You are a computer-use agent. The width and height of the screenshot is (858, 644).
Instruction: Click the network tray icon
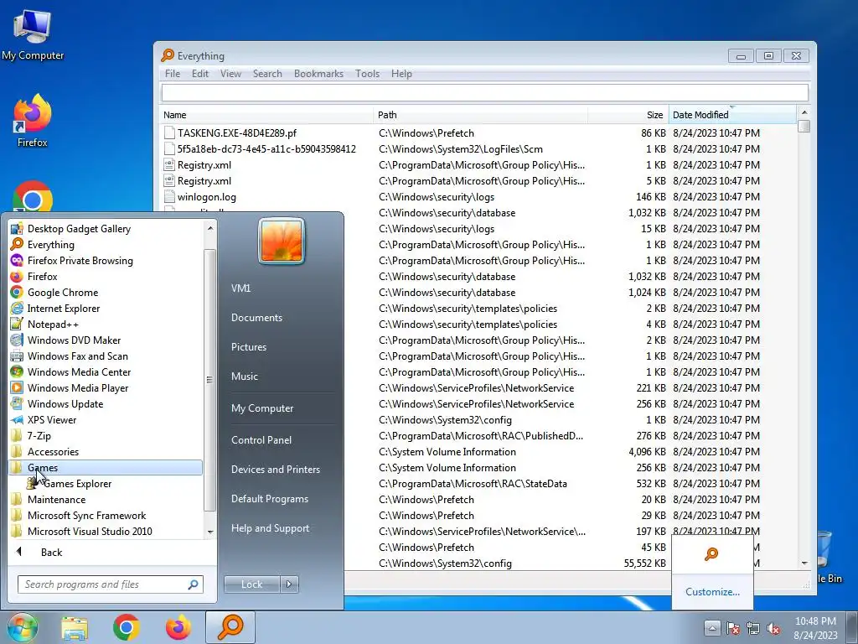coord(753,627)
